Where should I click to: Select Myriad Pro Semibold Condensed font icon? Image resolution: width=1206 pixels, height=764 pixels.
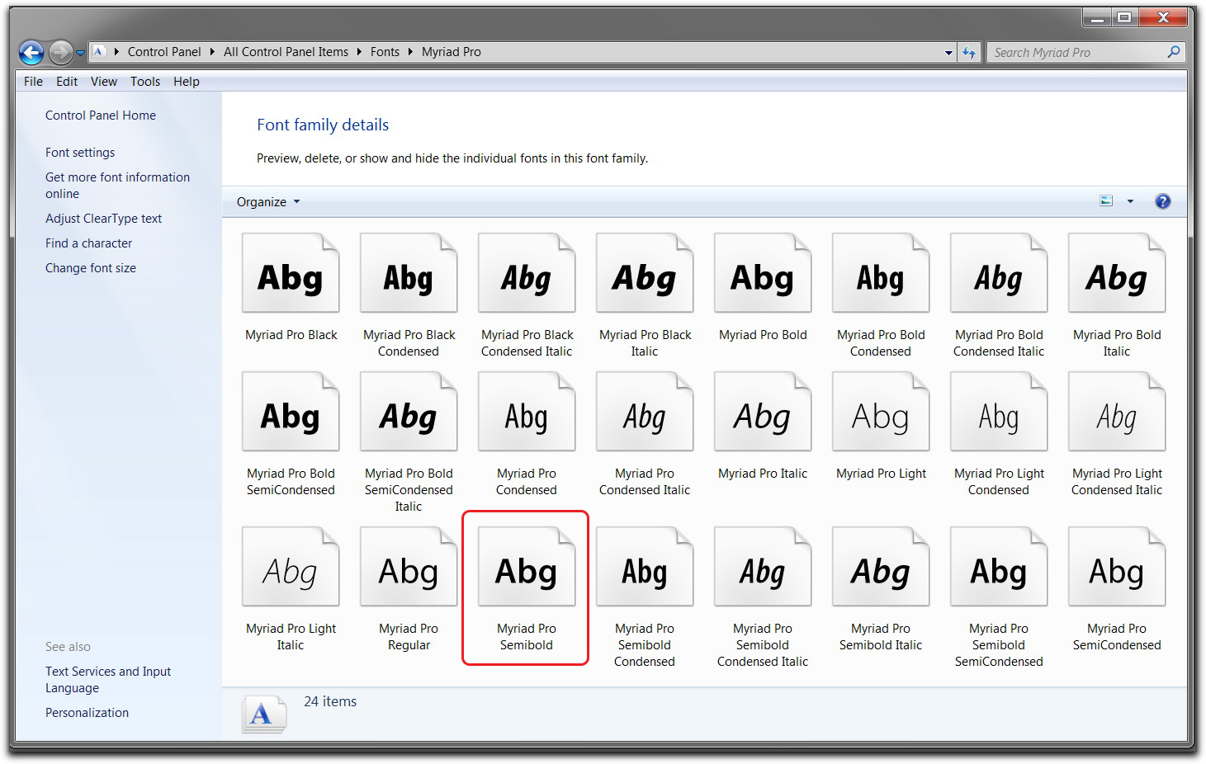click(x=645, y=568)
